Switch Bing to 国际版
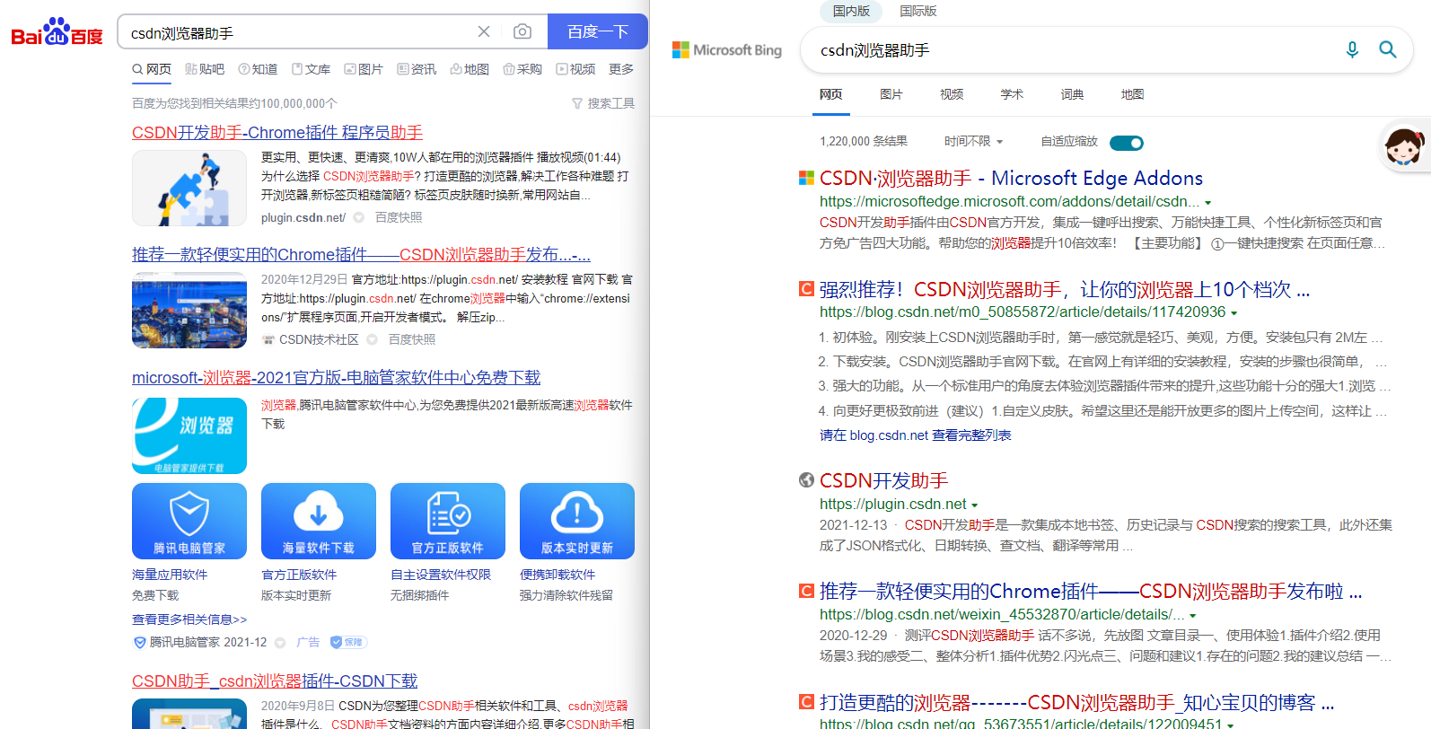 [x=918, y=11]
